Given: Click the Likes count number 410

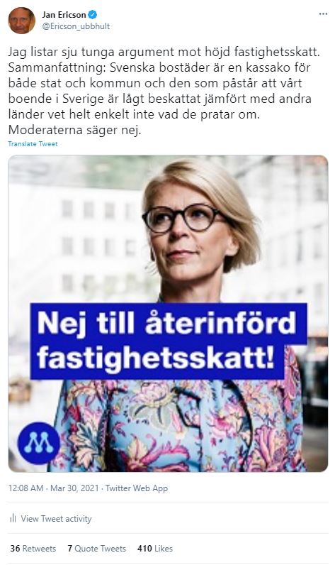Looking at the screenshot, I should [144, 549].
